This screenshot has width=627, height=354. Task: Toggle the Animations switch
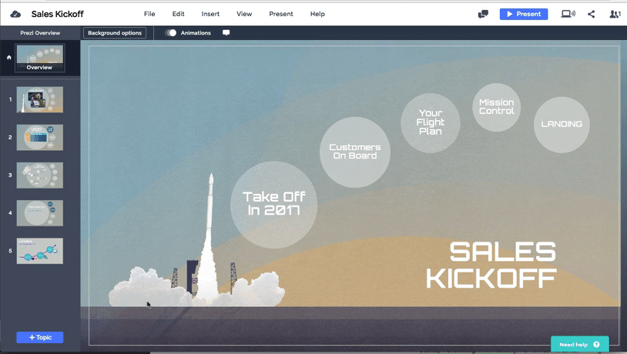click(171, 33)
